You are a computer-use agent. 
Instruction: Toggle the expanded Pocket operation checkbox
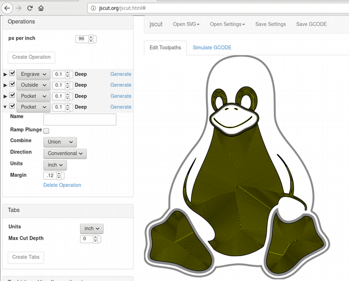tap(12, 106)
